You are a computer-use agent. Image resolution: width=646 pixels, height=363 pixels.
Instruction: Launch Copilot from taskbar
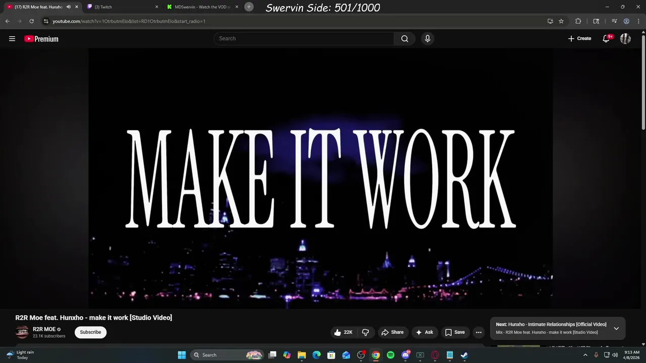[x=287, y=355]
